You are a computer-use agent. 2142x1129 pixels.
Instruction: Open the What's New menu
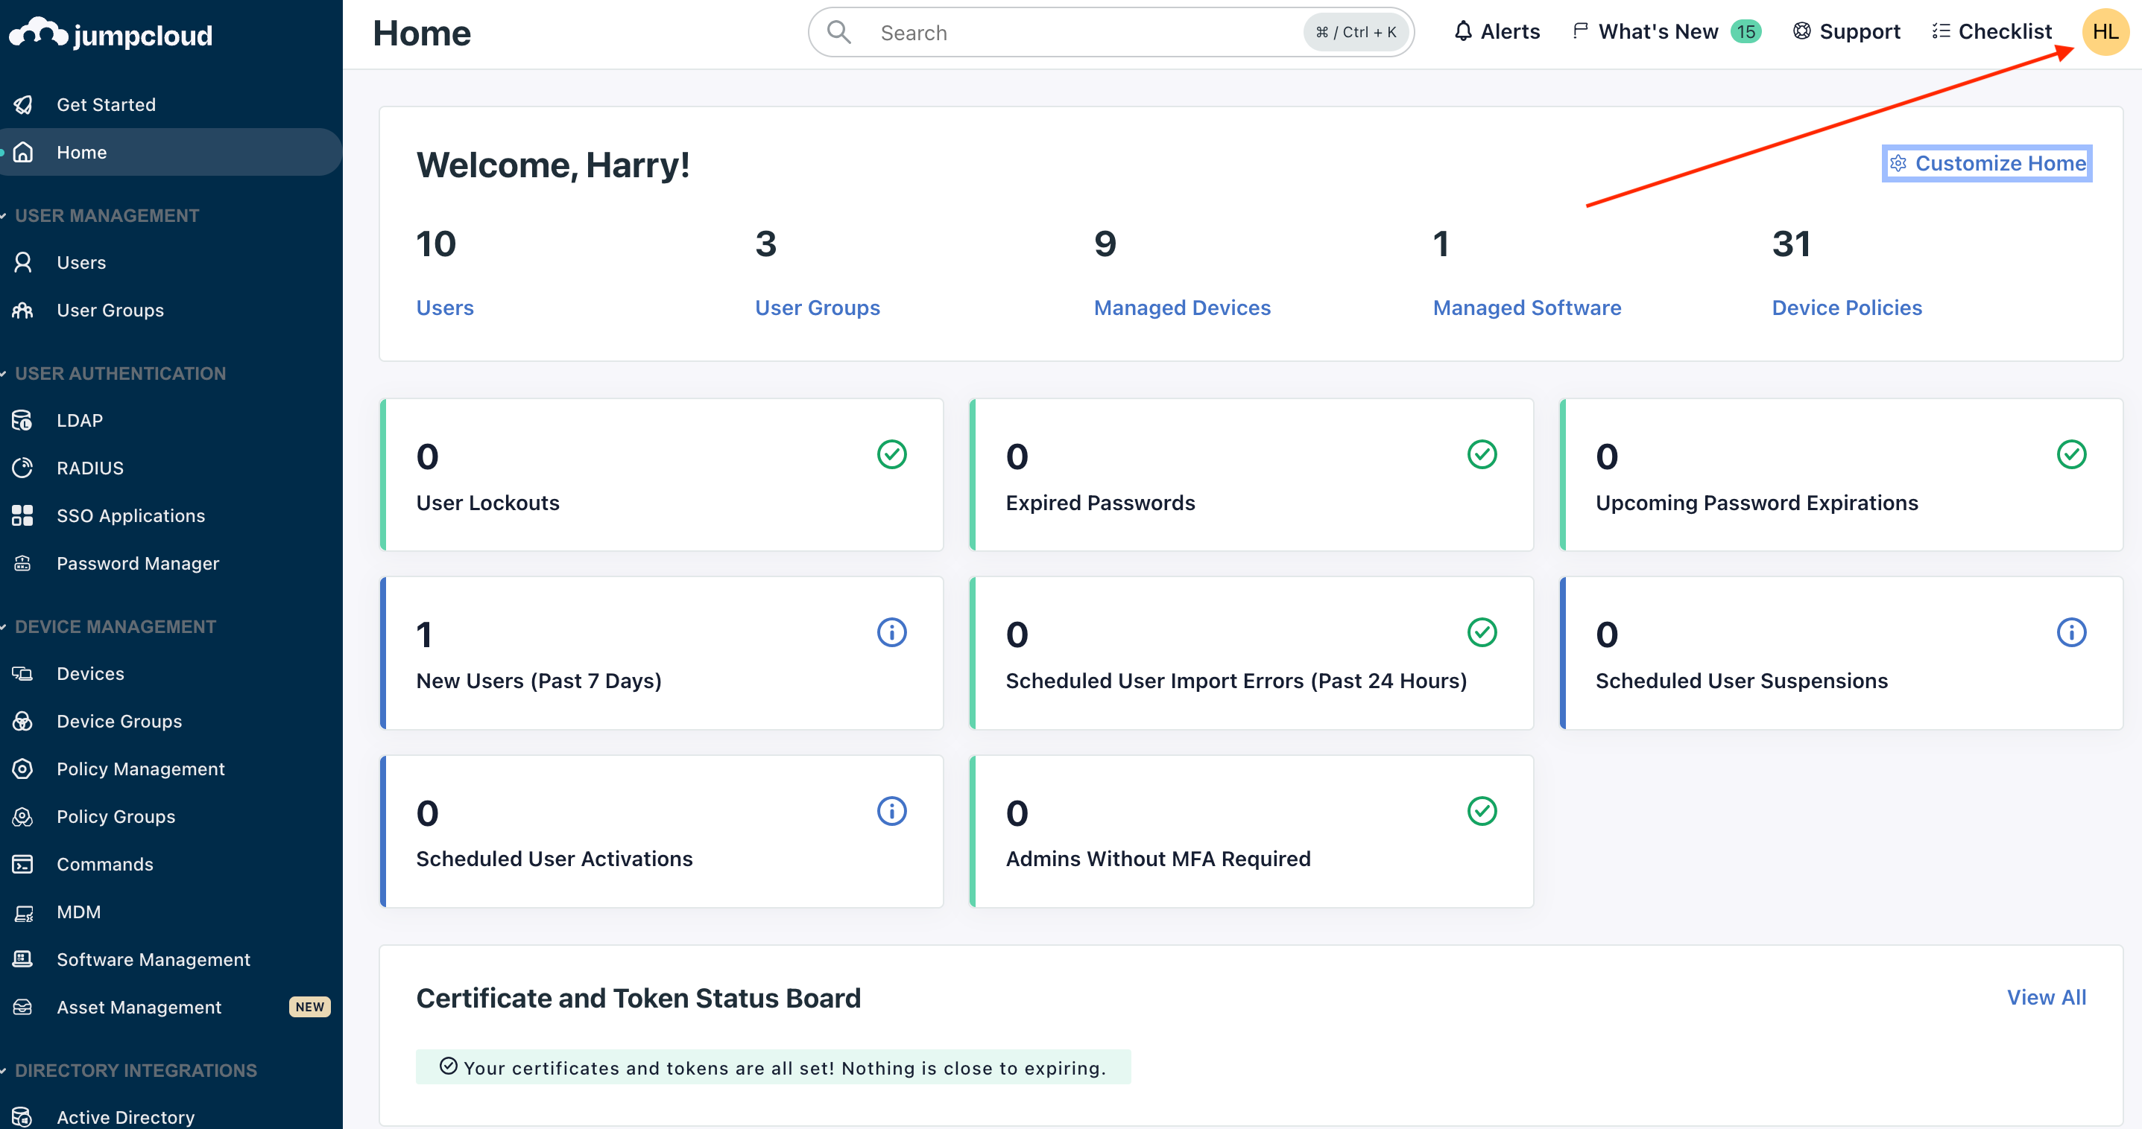tap(1658, 31)
